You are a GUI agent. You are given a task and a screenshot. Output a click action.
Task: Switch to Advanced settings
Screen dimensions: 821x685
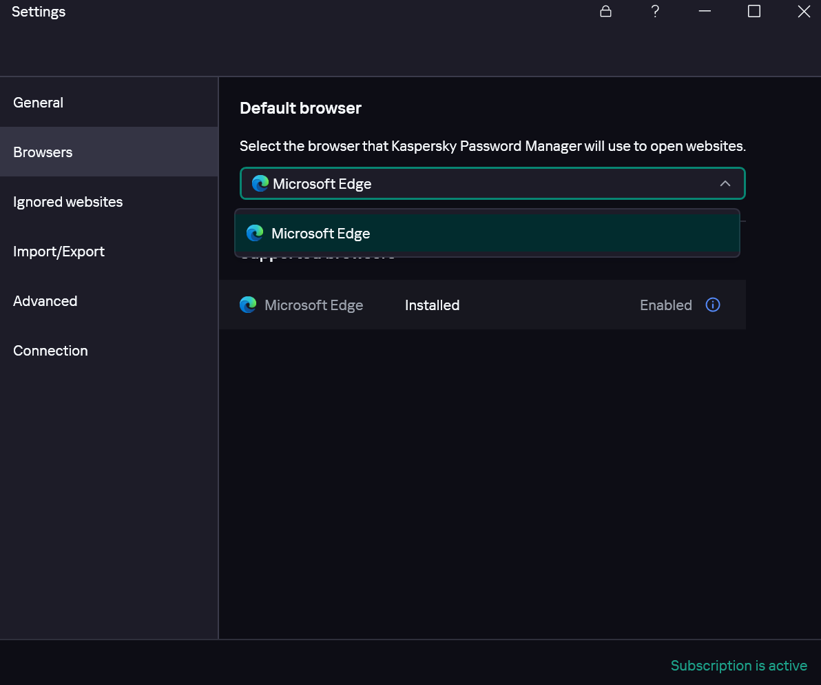coord(45,301)
